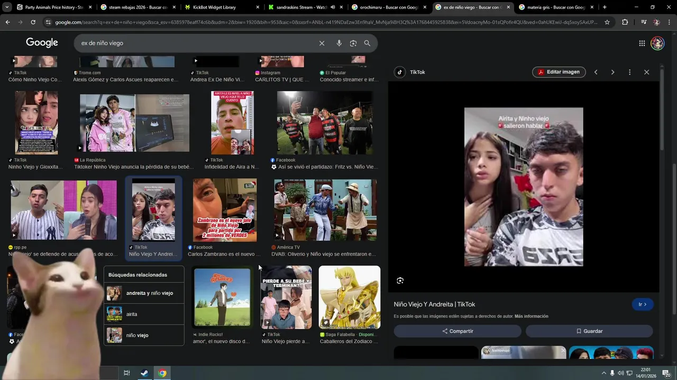The image size is (677, 380).
Task: Open the preview panel's three-dot menu
Action: [629, 72]
